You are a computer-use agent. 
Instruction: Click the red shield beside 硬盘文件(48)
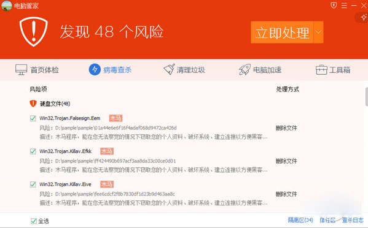33,104
